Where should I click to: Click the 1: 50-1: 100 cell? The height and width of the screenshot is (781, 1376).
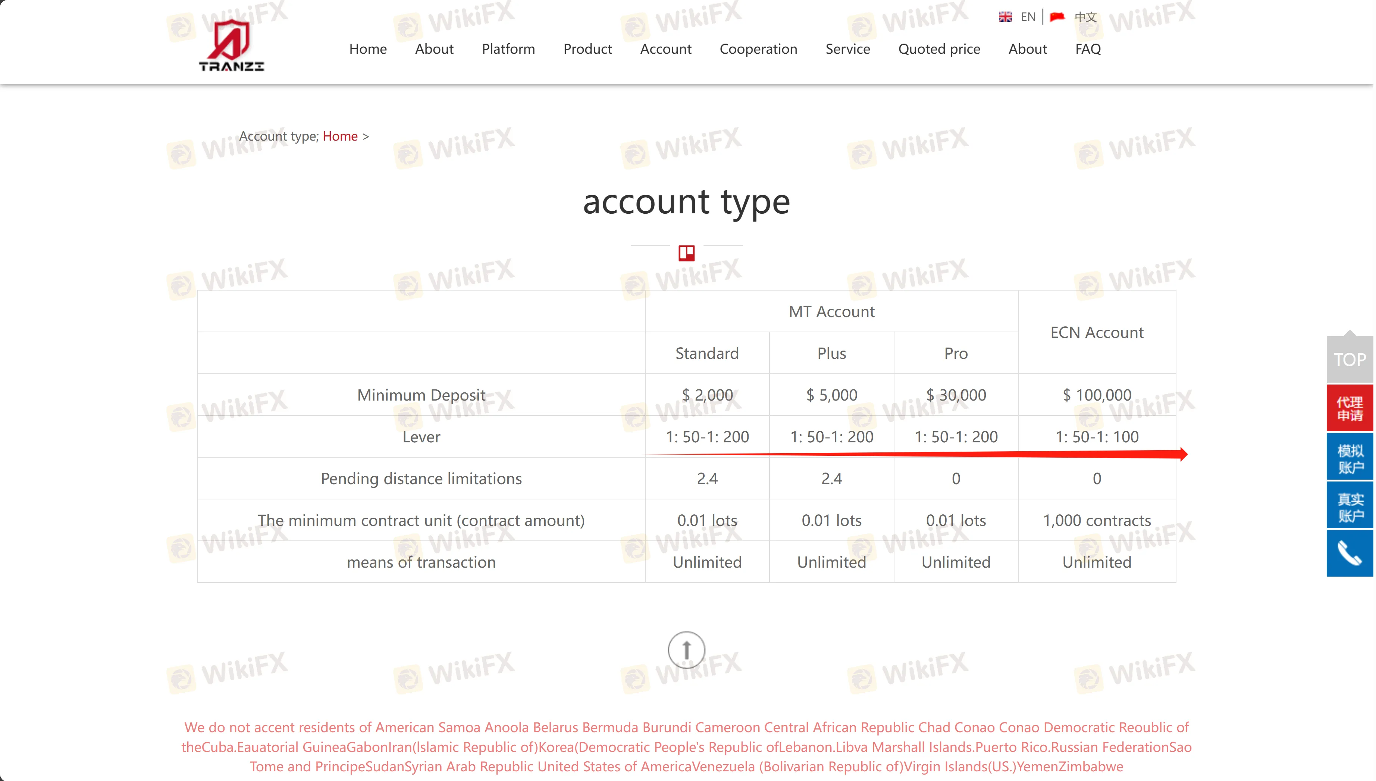[x=1097, y=437]
